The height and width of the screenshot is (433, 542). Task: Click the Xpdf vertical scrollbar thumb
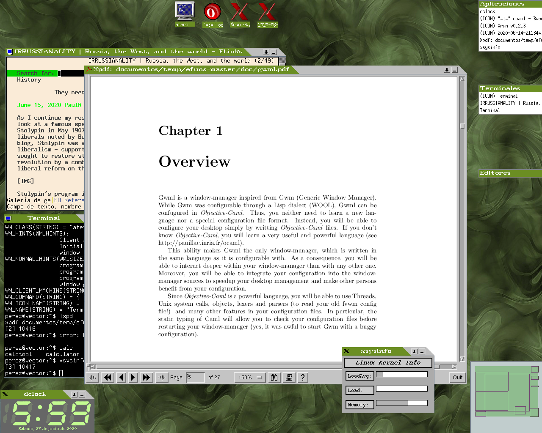[x=462, y=126]
